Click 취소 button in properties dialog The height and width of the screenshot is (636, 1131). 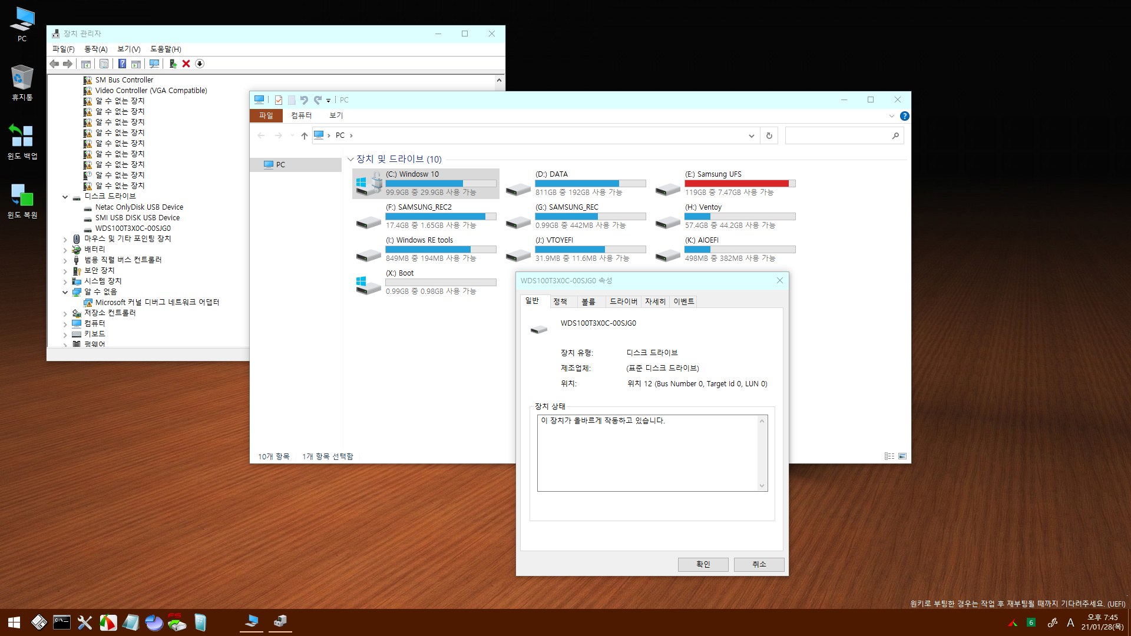point(759,564)
